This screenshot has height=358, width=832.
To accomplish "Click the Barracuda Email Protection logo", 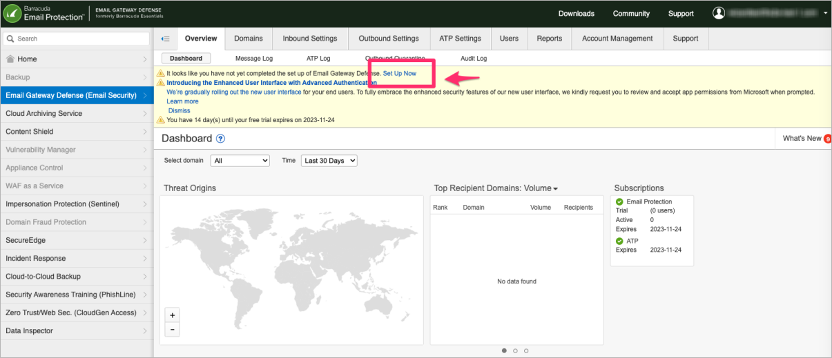I will [43, 13].
